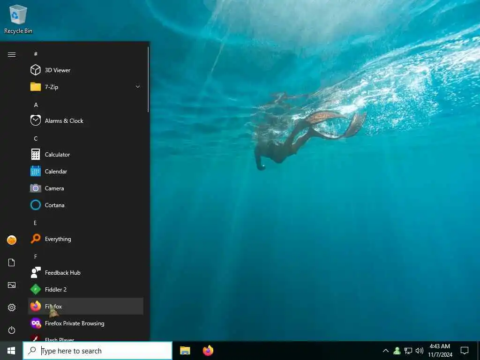Viewport: 480px width, 360px height.
Task: Select the Recycle Bin desktop icon
Action: [x=18, y=19]
